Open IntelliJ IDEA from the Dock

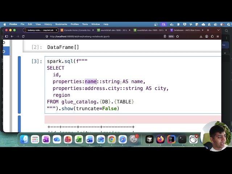pos(171,139)
